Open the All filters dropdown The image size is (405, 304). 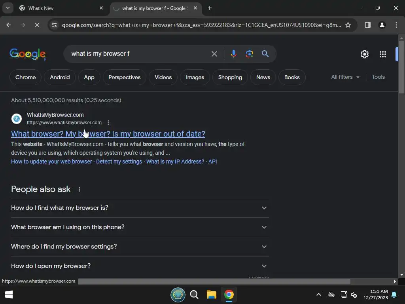point(345,77)
